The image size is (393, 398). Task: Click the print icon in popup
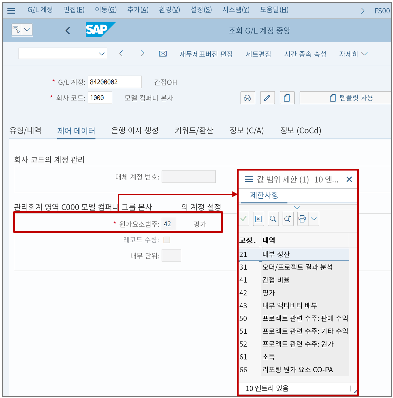click(x=302, y=219)
